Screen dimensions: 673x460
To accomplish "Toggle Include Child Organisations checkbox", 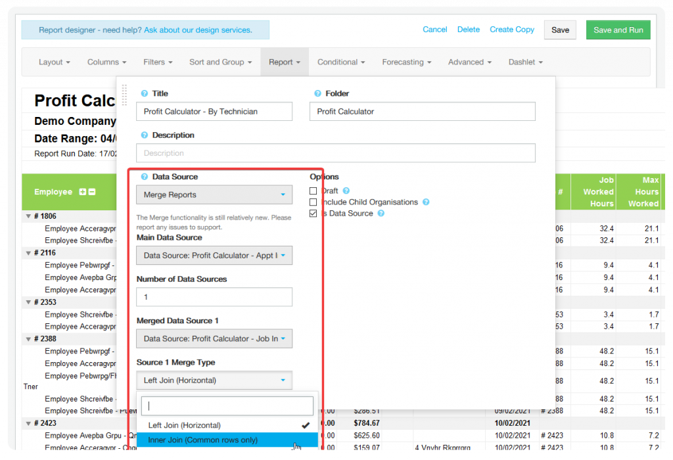I will click(313, 202).
